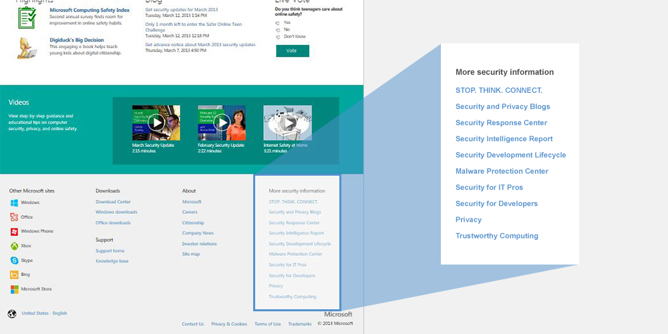The width and height of the screenshot is (668, 334).
Task: Open the Digiduck's Big Decision link
Action: (77, 40)
